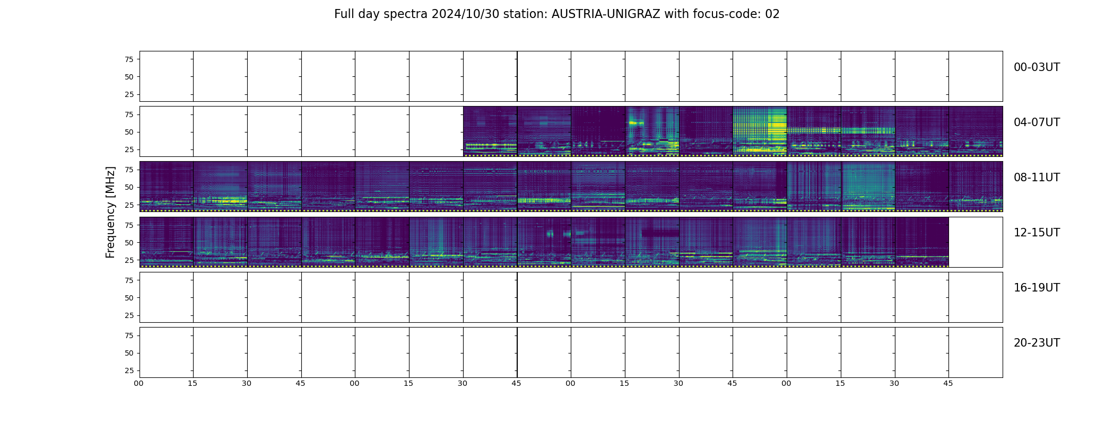Click the rightmost '45' time-axis tick label
This screenshot has height=424, width=1114.
pyautogui.click(x=948, y=383)
